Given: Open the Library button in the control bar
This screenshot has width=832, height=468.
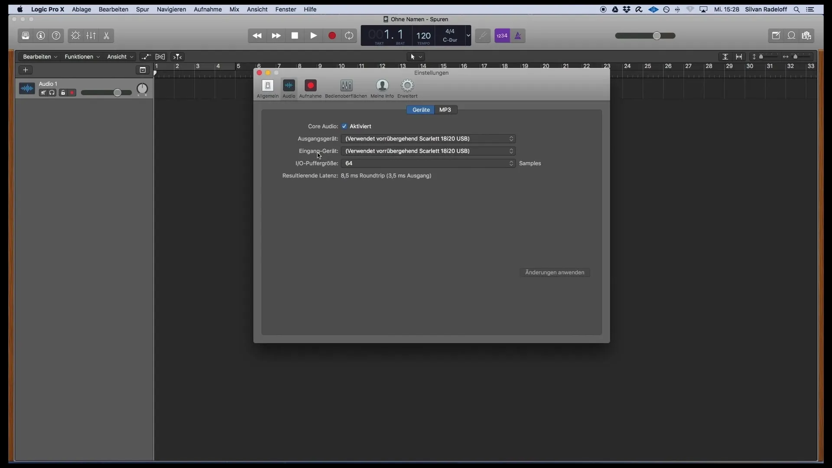Looking at the screenshot, I should (26, 36).
